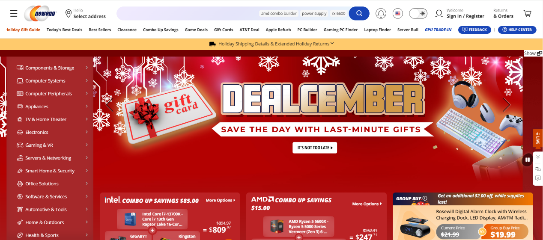Open Today's Best Deals tab
This screenshot has width=543, height=240.
coord(64,30)
